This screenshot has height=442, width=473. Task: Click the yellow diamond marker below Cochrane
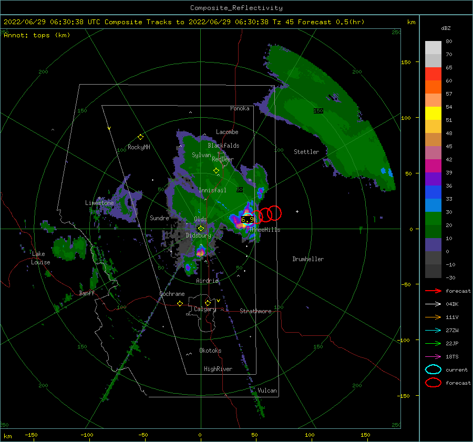point(180,303)
